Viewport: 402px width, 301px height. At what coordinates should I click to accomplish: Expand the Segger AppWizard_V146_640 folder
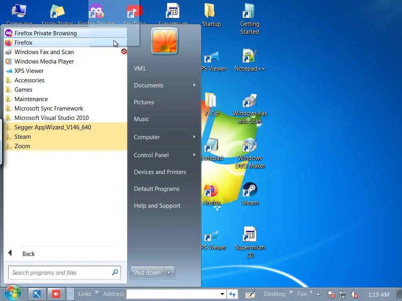click(x=66, y=127)
